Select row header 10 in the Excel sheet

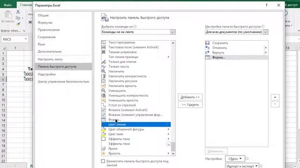[3, 100]
